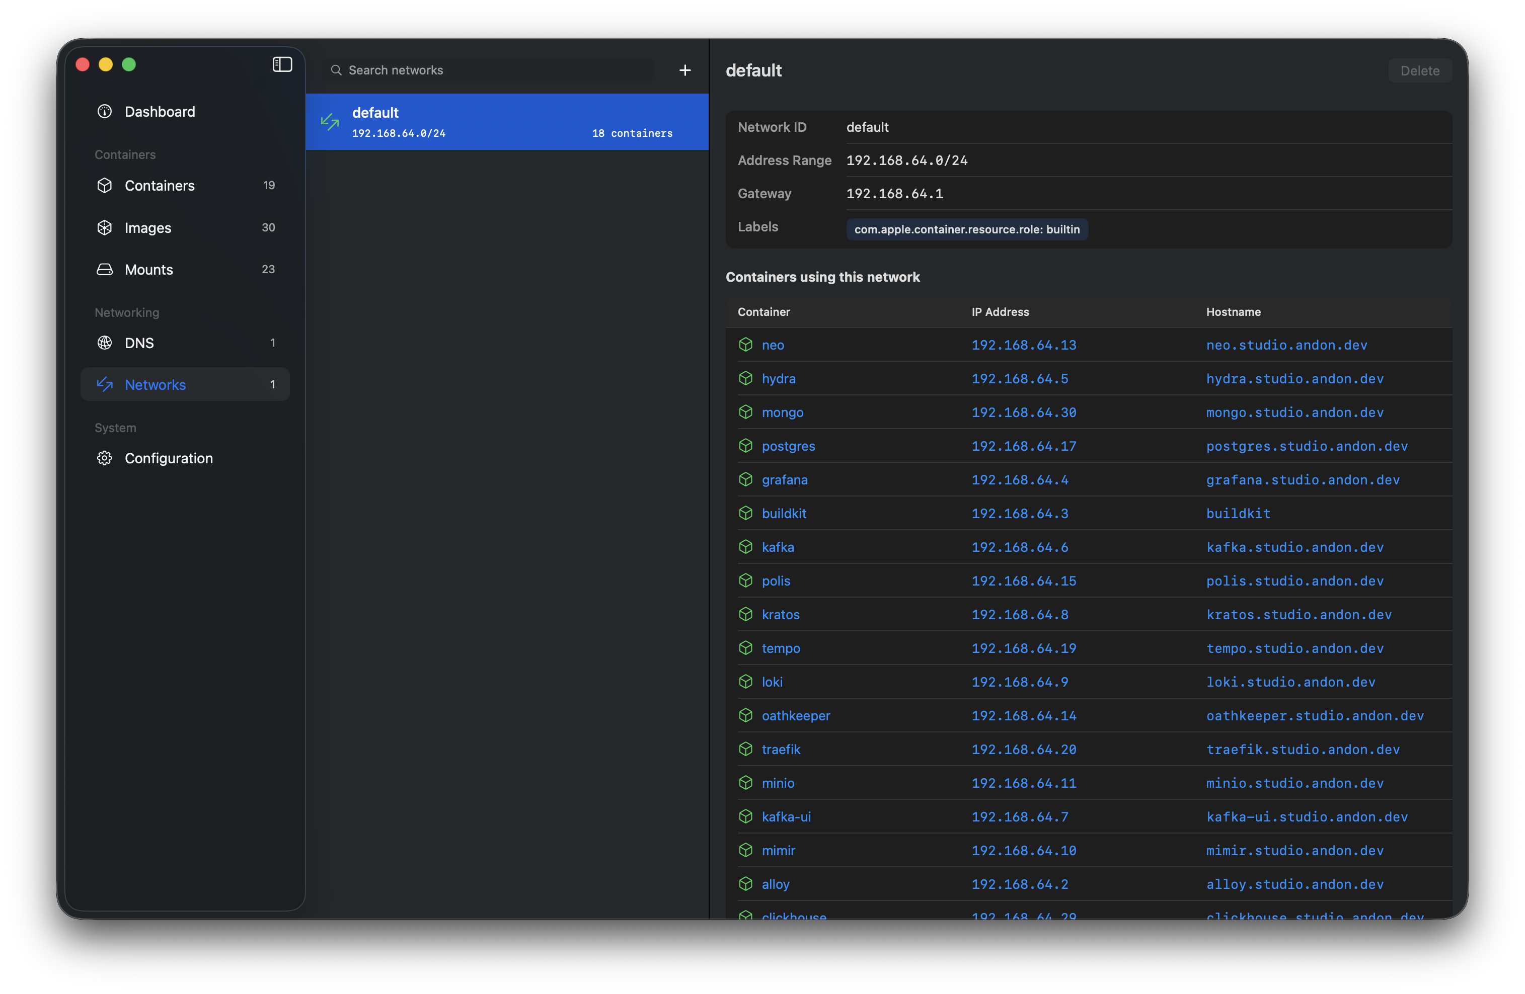Click the Mounts drive icon

pos(105,270)
